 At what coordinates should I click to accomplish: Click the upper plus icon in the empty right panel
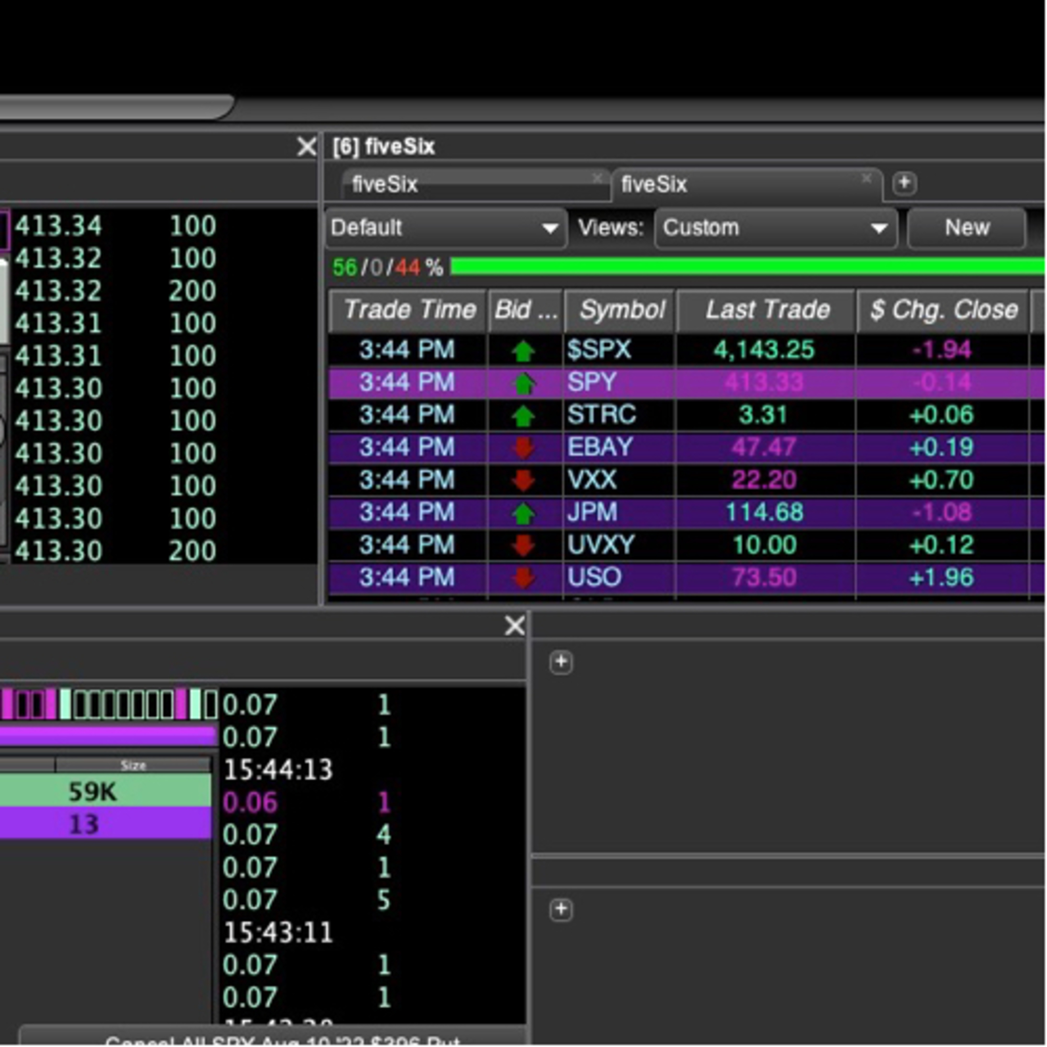coord(561,662)
